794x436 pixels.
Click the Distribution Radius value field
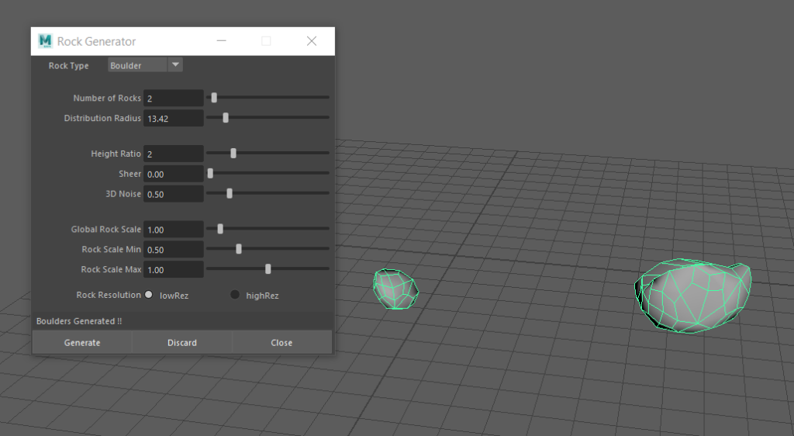pos(173,119)
